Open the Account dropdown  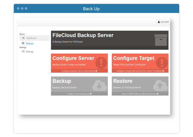click(x=163, y=22)
